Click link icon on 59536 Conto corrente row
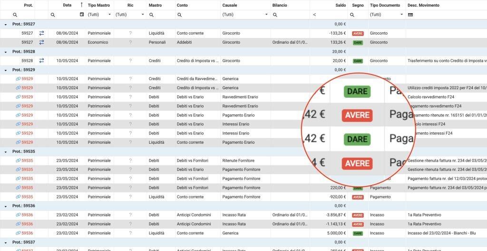The height and width of the screenshot is (251, 487). [19, 233]
